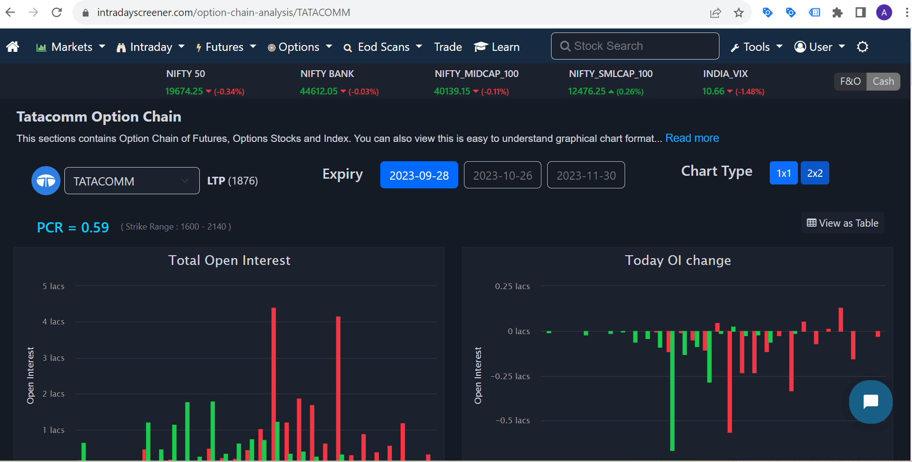Open the Markets menu
Image resolution: width=912 pixels, height=462 pixels.
click(x=72, y=46)
